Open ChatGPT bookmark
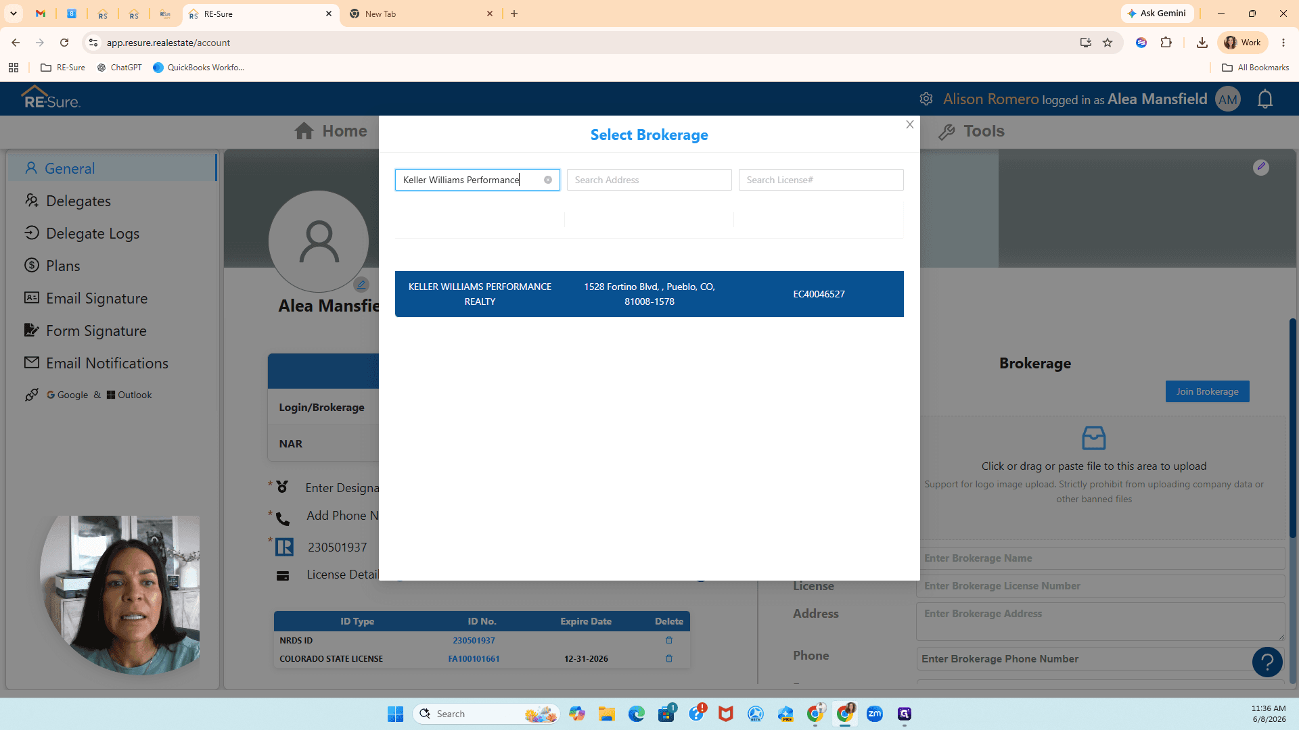Screen dimensions: 1299x730 coord(120,68)
